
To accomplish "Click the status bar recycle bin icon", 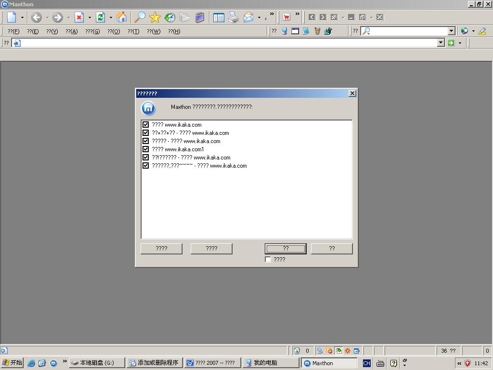I will tap(297, 351).
